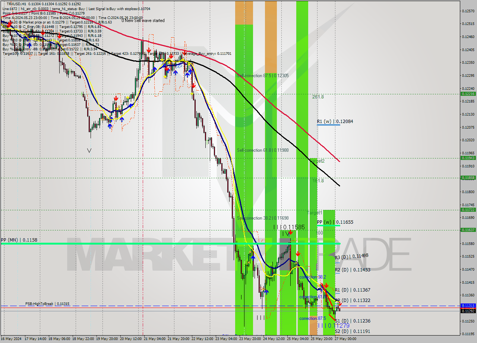Click the TRXUSD,H1 symbol title
Image resolution: width=477 pixels, height=343 pixels.
[16, 4]
